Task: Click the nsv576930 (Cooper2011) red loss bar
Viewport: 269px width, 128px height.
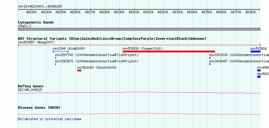Action: tap(169, 52)
